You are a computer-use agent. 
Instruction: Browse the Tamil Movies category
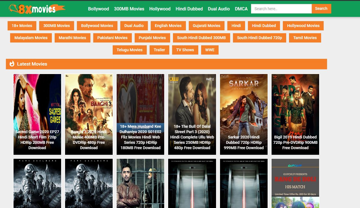(x=305, y=38)
